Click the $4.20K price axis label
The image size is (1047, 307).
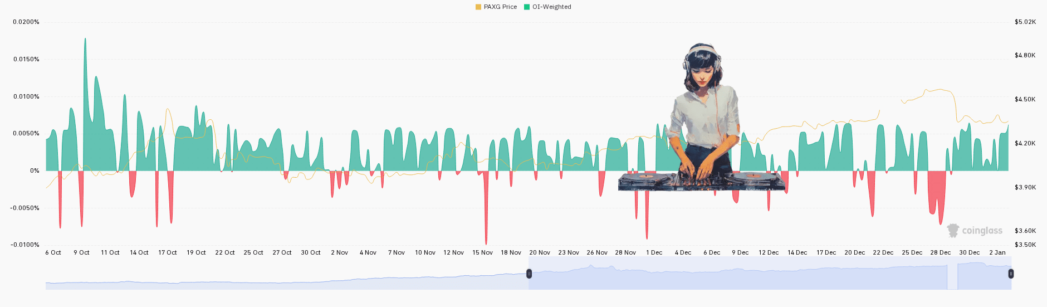[x=1025, y=143]
